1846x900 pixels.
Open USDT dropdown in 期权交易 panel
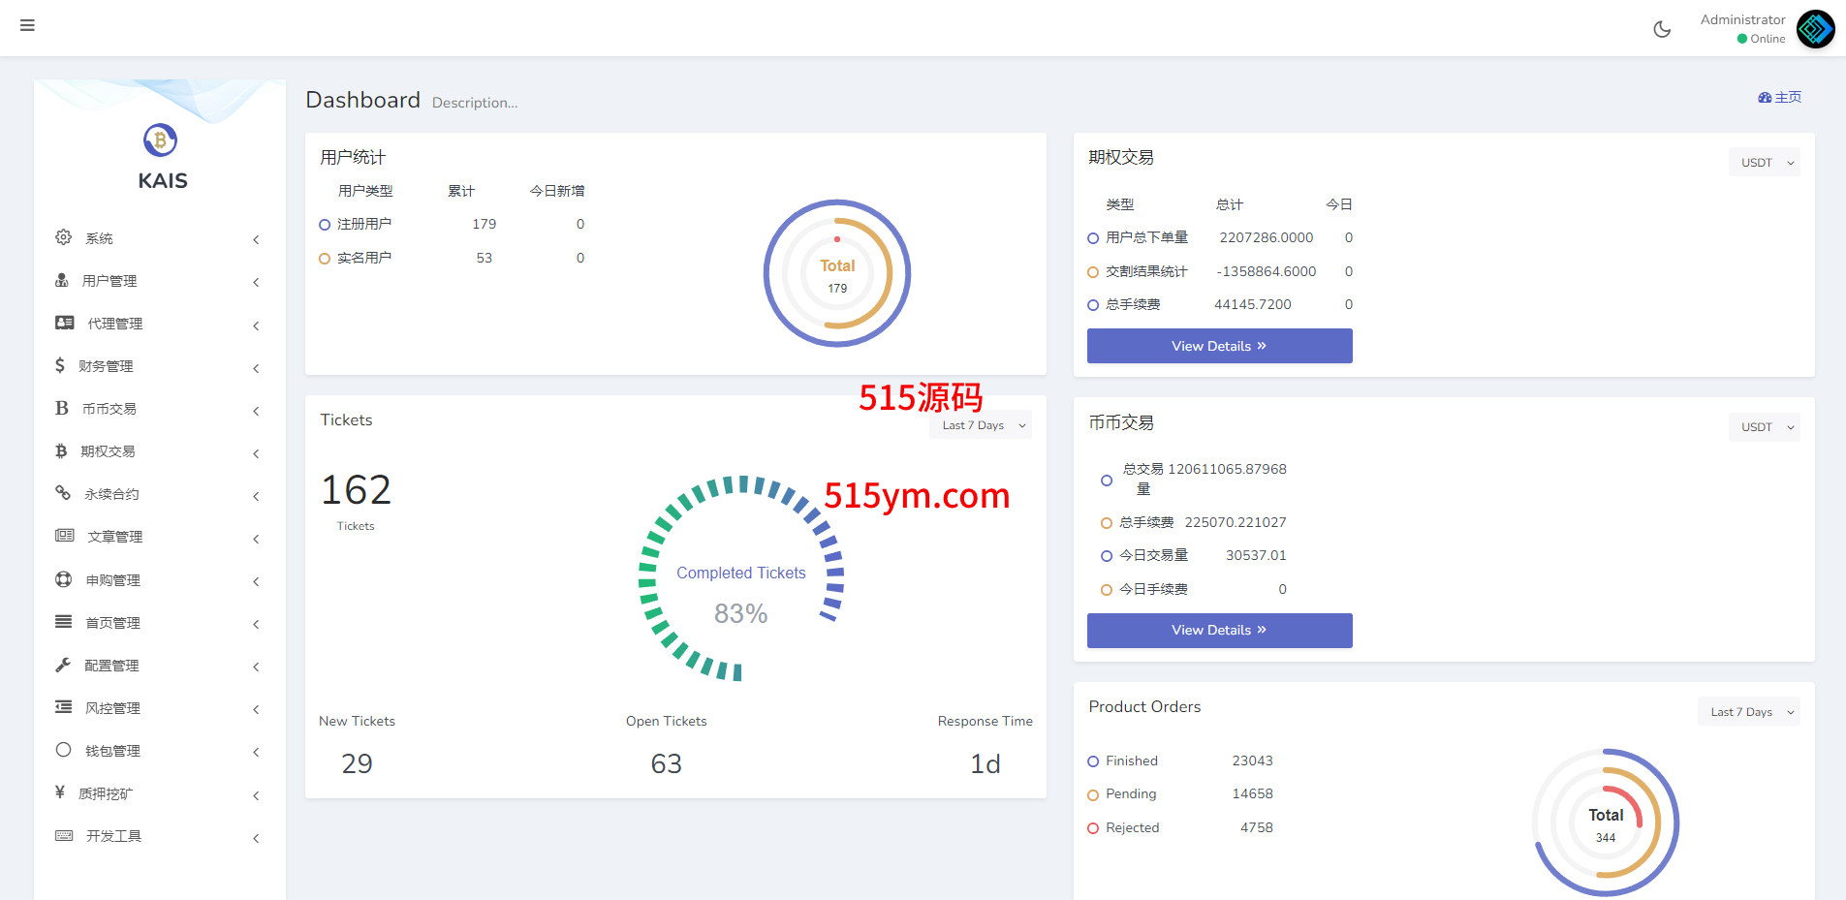[1764, 163]
